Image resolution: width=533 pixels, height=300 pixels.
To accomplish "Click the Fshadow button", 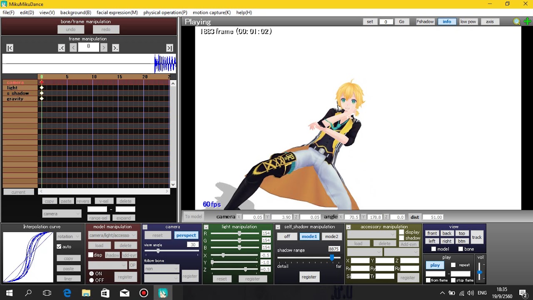I will pos(425,22).
